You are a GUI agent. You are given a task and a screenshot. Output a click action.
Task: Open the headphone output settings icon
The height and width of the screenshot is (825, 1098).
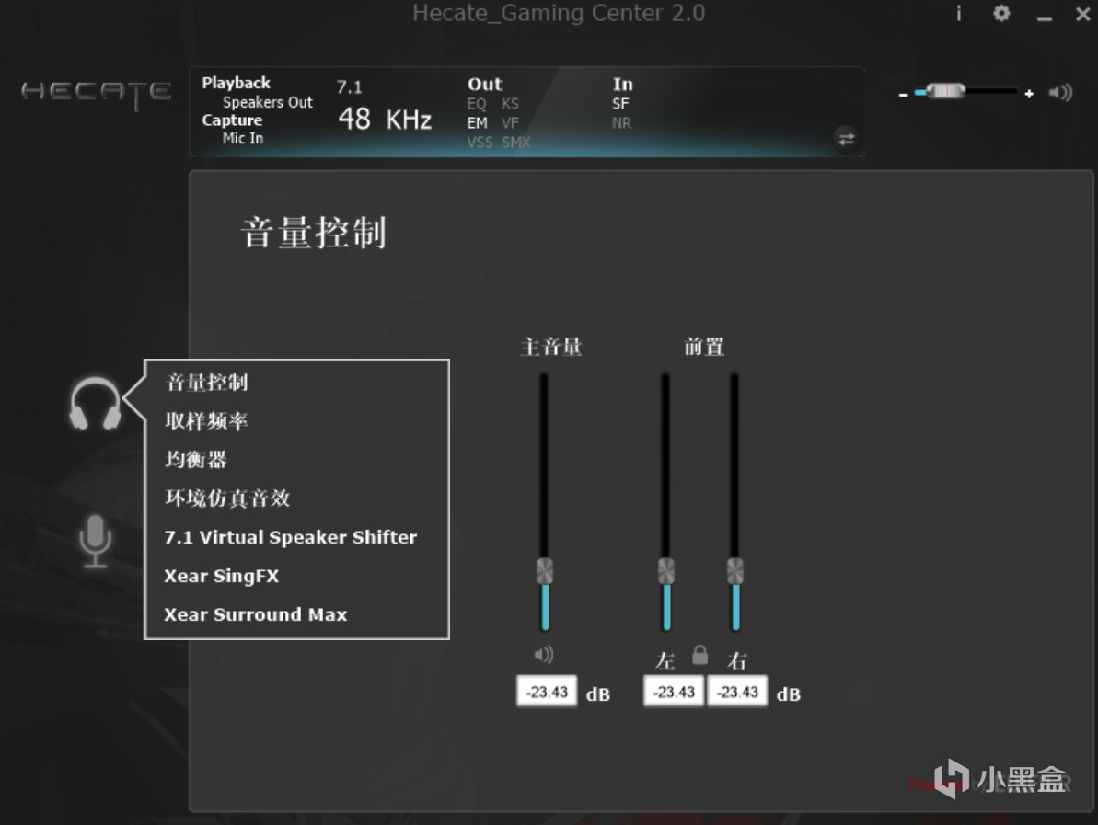point(95,404)
